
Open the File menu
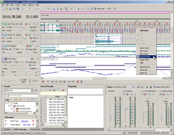3,5
